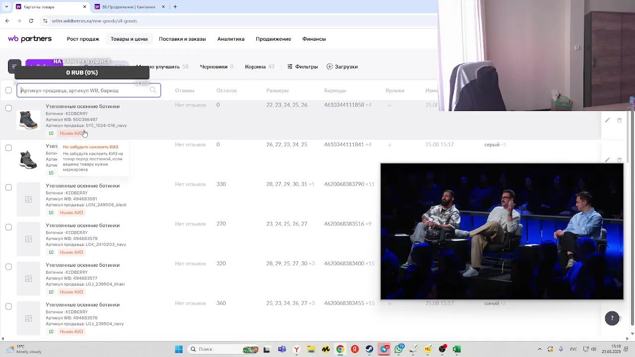Open the sidebar menu icon beside the add-product button

coord(14,66)
